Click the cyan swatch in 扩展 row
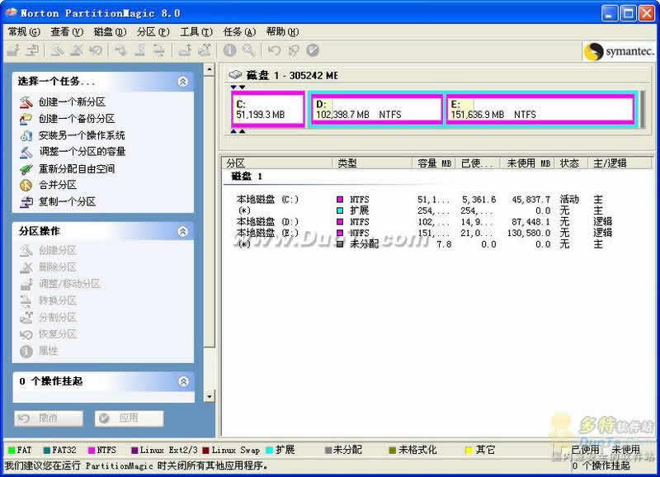 340,210
